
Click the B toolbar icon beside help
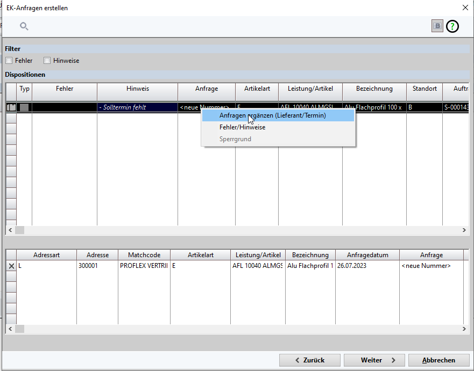tap(437, 26)
